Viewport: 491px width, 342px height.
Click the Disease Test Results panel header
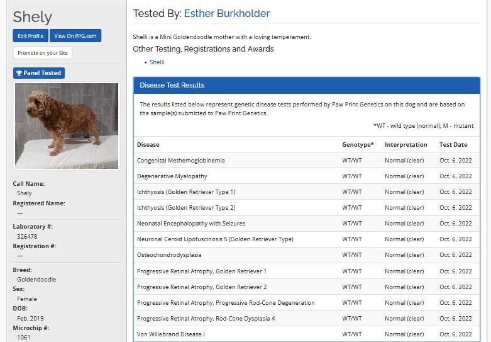point(306,85)
